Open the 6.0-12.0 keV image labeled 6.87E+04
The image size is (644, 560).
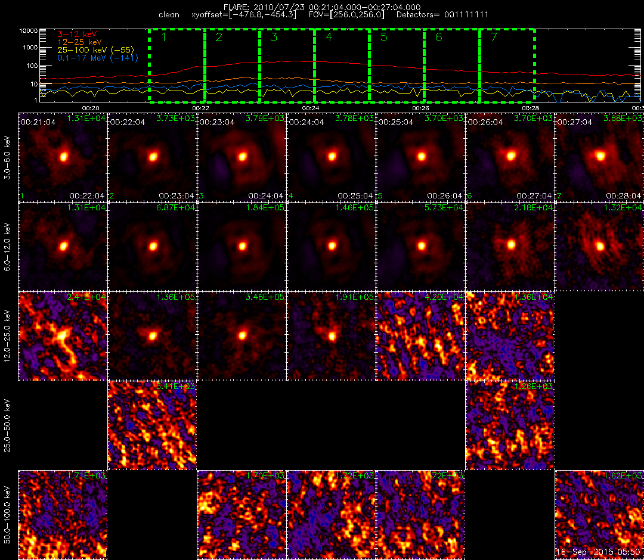coord(152,247)
